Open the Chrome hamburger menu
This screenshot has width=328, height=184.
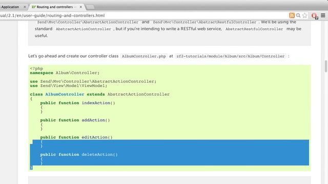323,15
